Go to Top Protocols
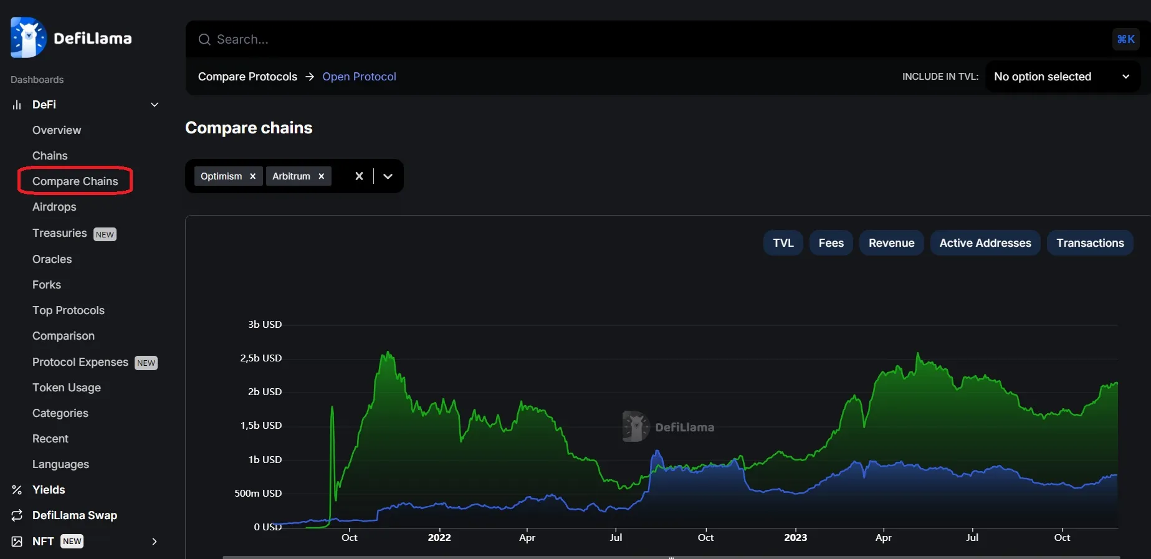1151x559 pixels. tap(69, 310)
